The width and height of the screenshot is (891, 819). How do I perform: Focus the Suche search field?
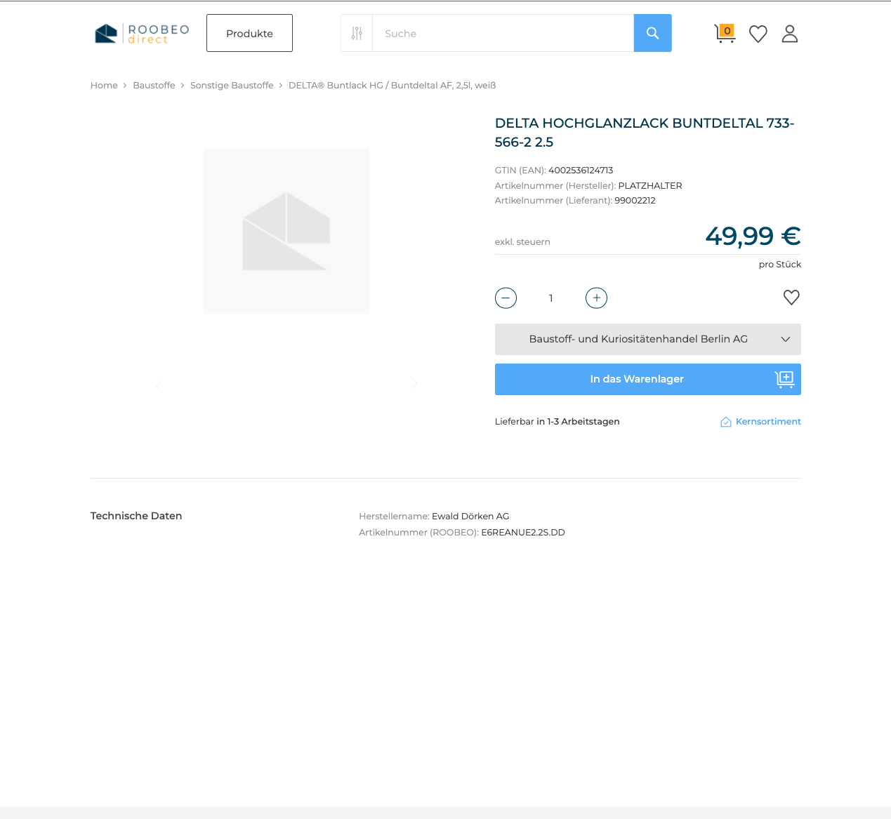[503, 33]
